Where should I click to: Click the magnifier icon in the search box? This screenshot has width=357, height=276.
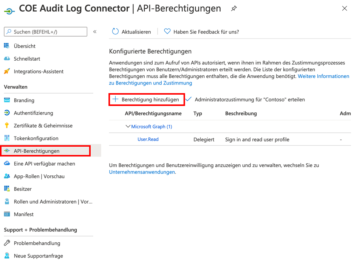9,32
